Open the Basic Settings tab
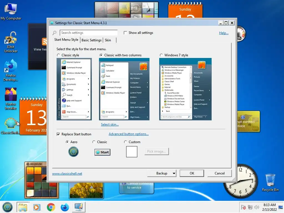This screenshot has width=284, height=213. [x=92, y=40]
